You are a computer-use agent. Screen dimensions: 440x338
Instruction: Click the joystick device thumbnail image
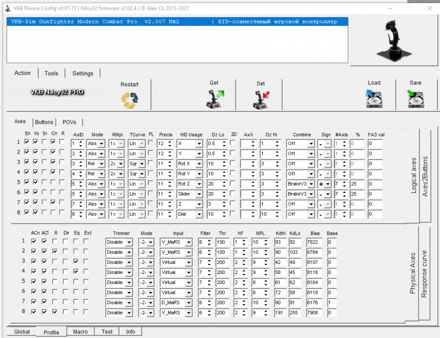pyautogui.click(x=394, y=41)
